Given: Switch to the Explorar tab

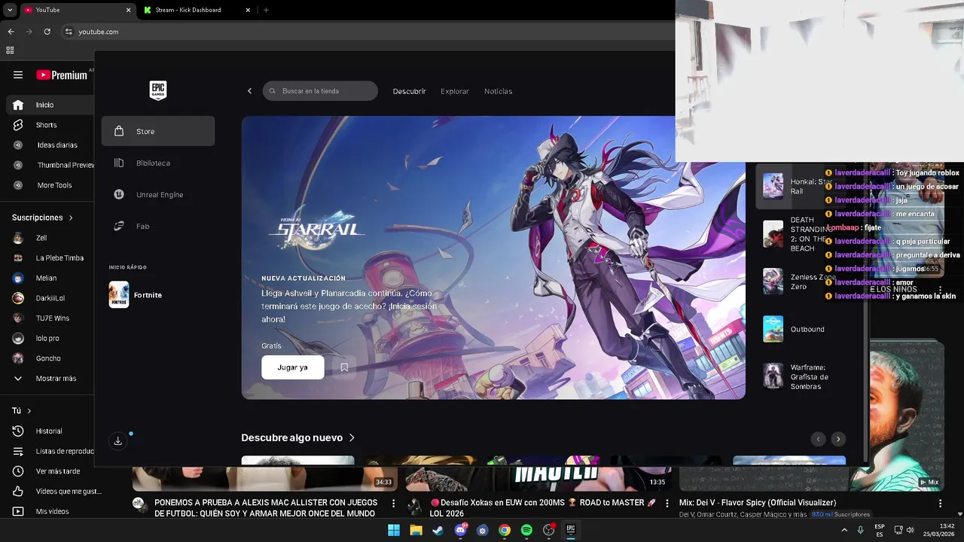Looking at the screenshot, I should [x=455, y=91].
